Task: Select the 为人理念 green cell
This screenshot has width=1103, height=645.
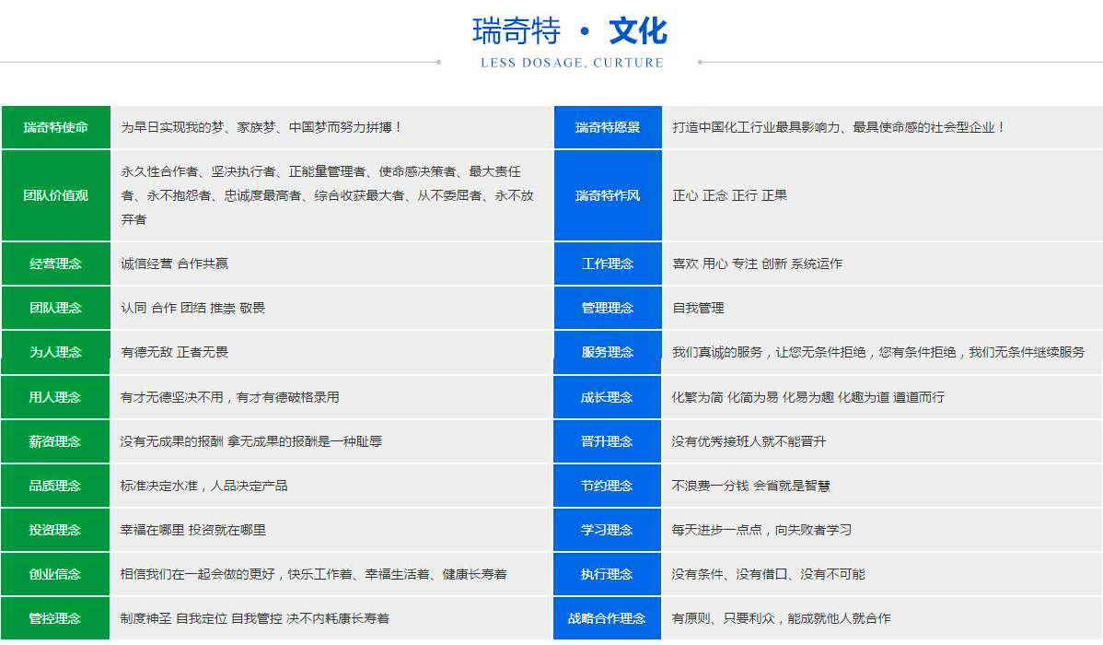Action: click(x=55, y=352)
